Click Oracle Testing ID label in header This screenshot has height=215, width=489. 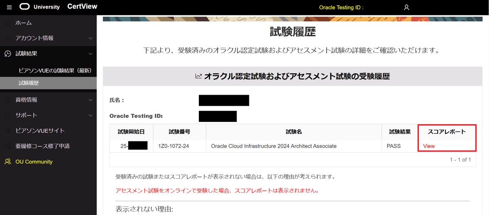click(x=341, y=7)
